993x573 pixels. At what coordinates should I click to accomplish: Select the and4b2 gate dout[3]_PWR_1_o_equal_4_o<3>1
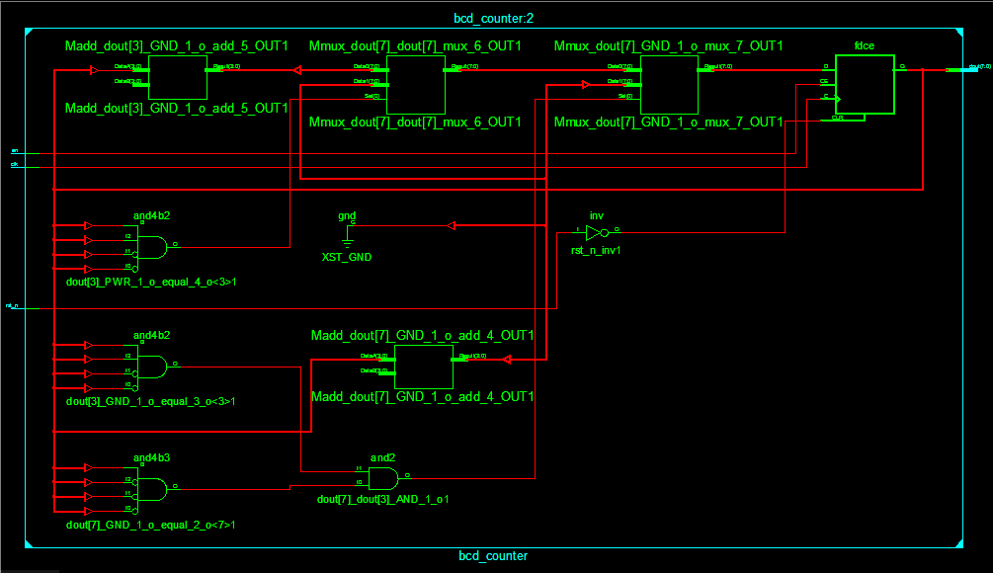click(152, 247)
